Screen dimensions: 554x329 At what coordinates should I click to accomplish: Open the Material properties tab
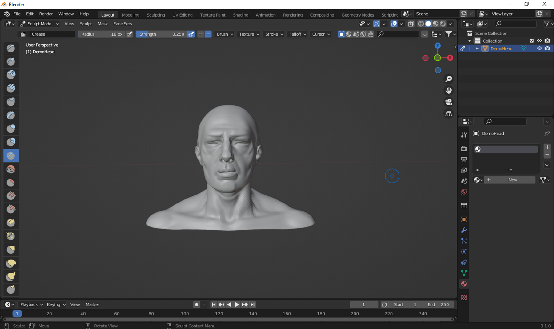[464, 284]
